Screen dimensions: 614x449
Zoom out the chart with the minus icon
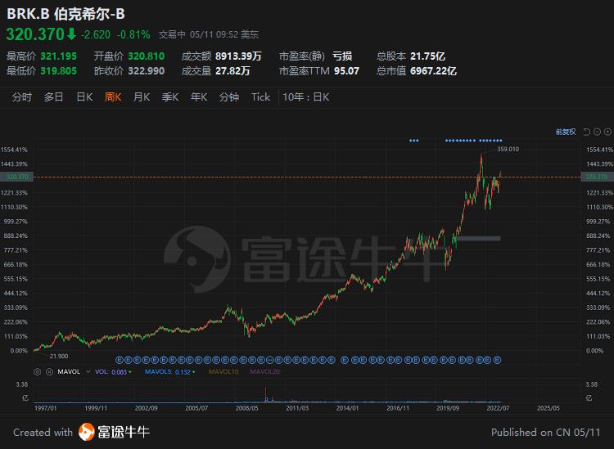tap(597, 132)
